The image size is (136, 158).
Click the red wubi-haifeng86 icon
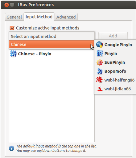(100, 80)
